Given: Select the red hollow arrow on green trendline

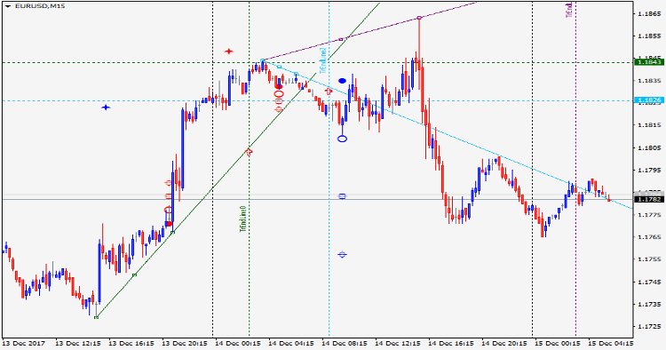Looking at the screenshot, I should click(249, 152).
